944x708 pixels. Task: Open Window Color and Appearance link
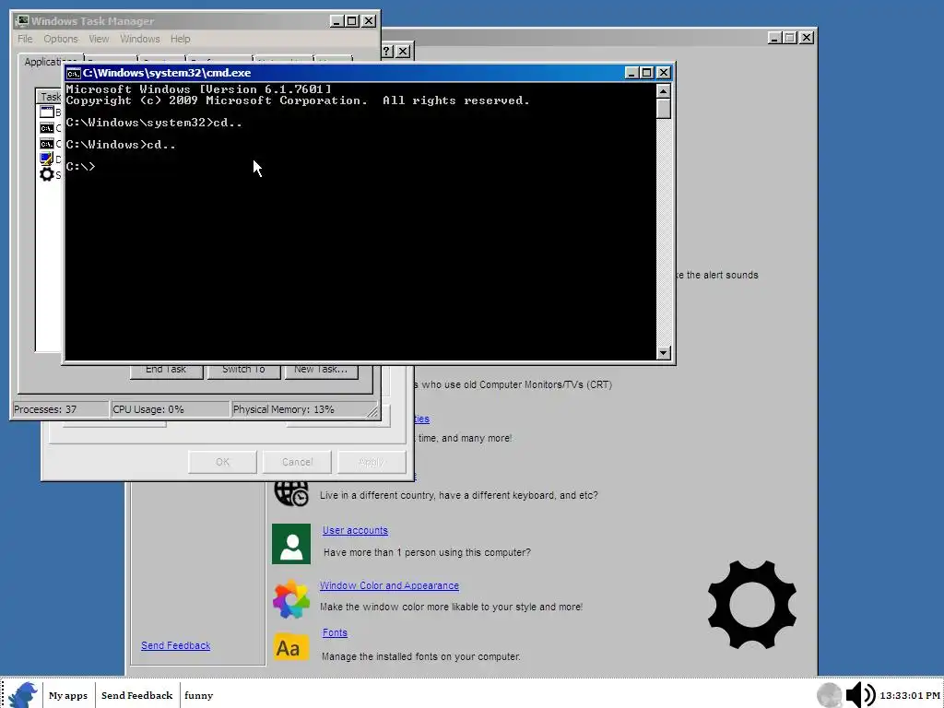(389, 585)
